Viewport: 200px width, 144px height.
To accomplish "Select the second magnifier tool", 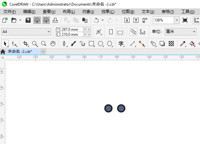I will [44, 44].
